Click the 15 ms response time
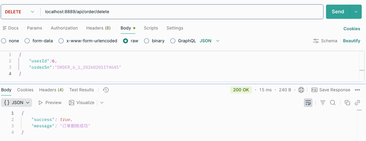Image resolution: width=366 pixels, height=141 pixels. tap(265, 90)
